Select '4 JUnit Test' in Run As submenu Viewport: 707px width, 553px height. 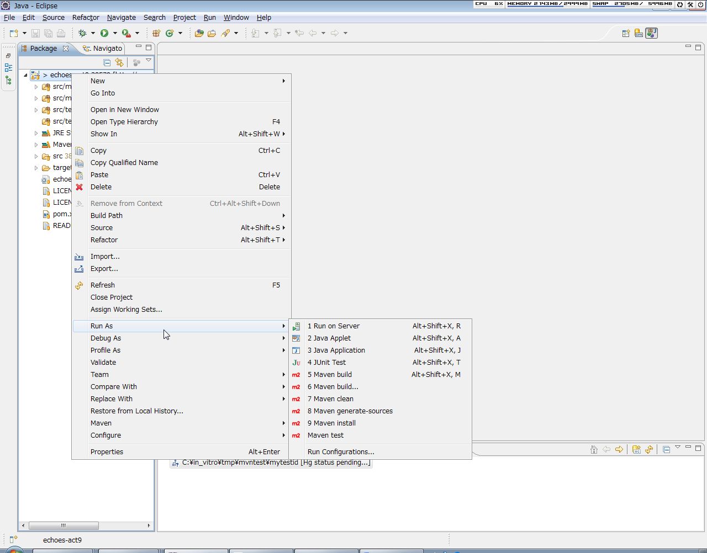tap(380, 363)
